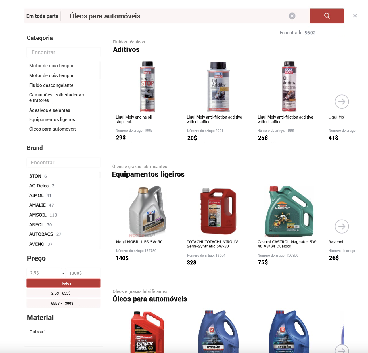Image resolution: width=368 pixels, height=353 pixels.
Task: Select the 2.5$ - 655$ price range
Action: 64,293
